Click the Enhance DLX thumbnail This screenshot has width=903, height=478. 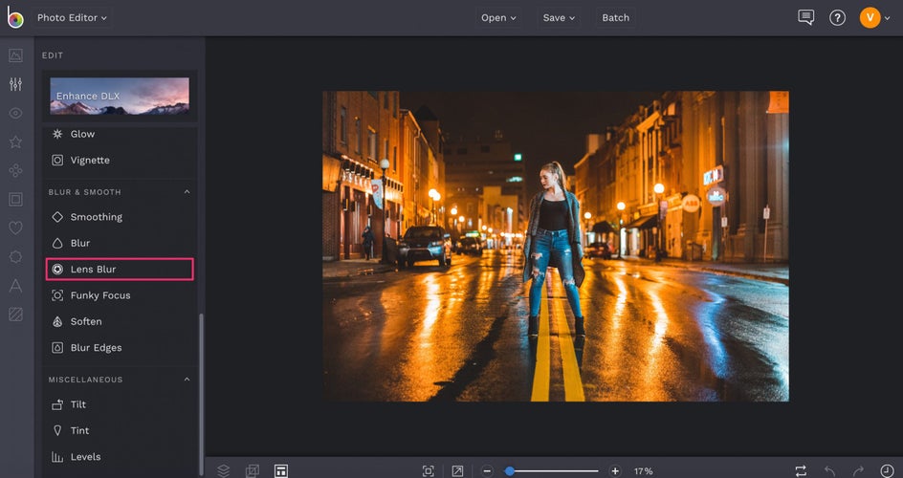[x=120, y=96]
